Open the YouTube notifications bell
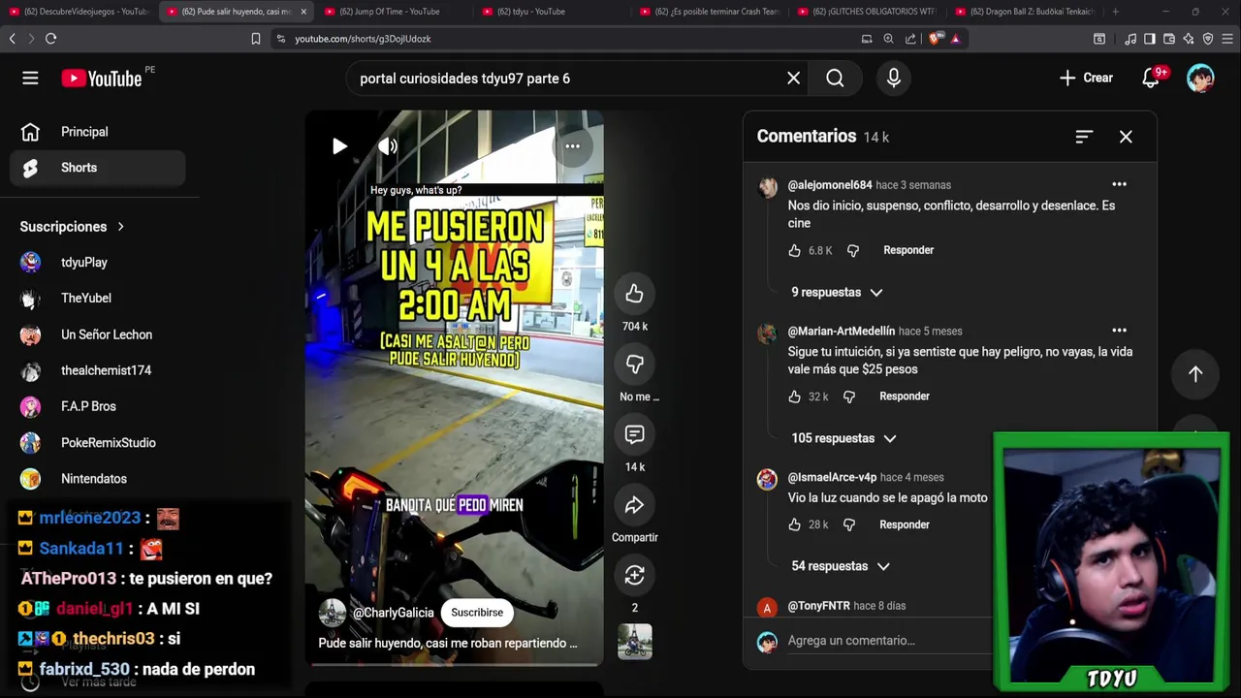The width and height of the screenshot is (1241, 698). pyautogui.click(x=1151, y=79)
